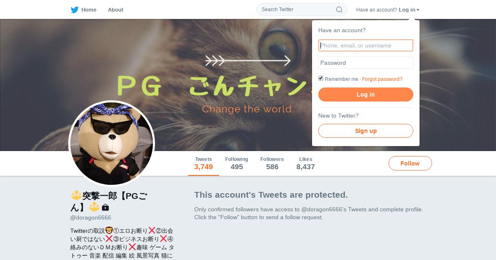
Task: Open the About menu item
Action: [x=115, y=10]
